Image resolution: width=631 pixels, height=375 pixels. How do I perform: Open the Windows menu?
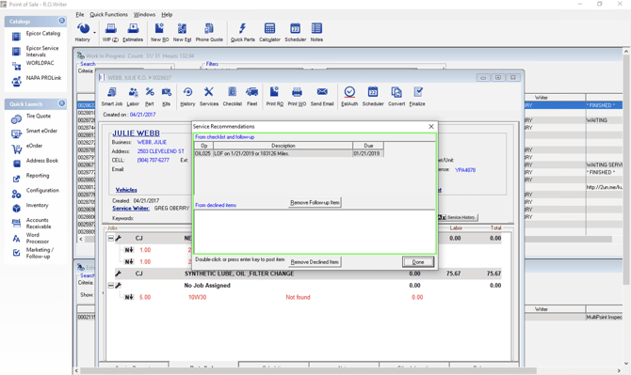coord(144,14)
